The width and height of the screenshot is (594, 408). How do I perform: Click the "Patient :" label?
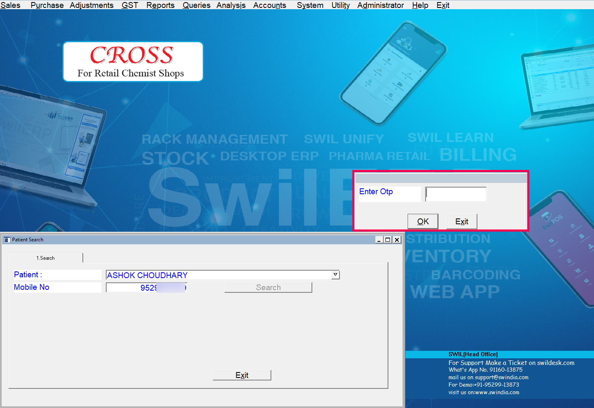pyautogui.click(x=28, y=275)
